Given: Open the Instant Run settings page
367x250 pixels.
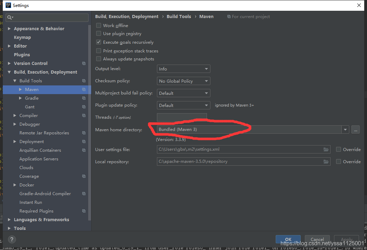Looking at the screenshot, I should [31, 202].
